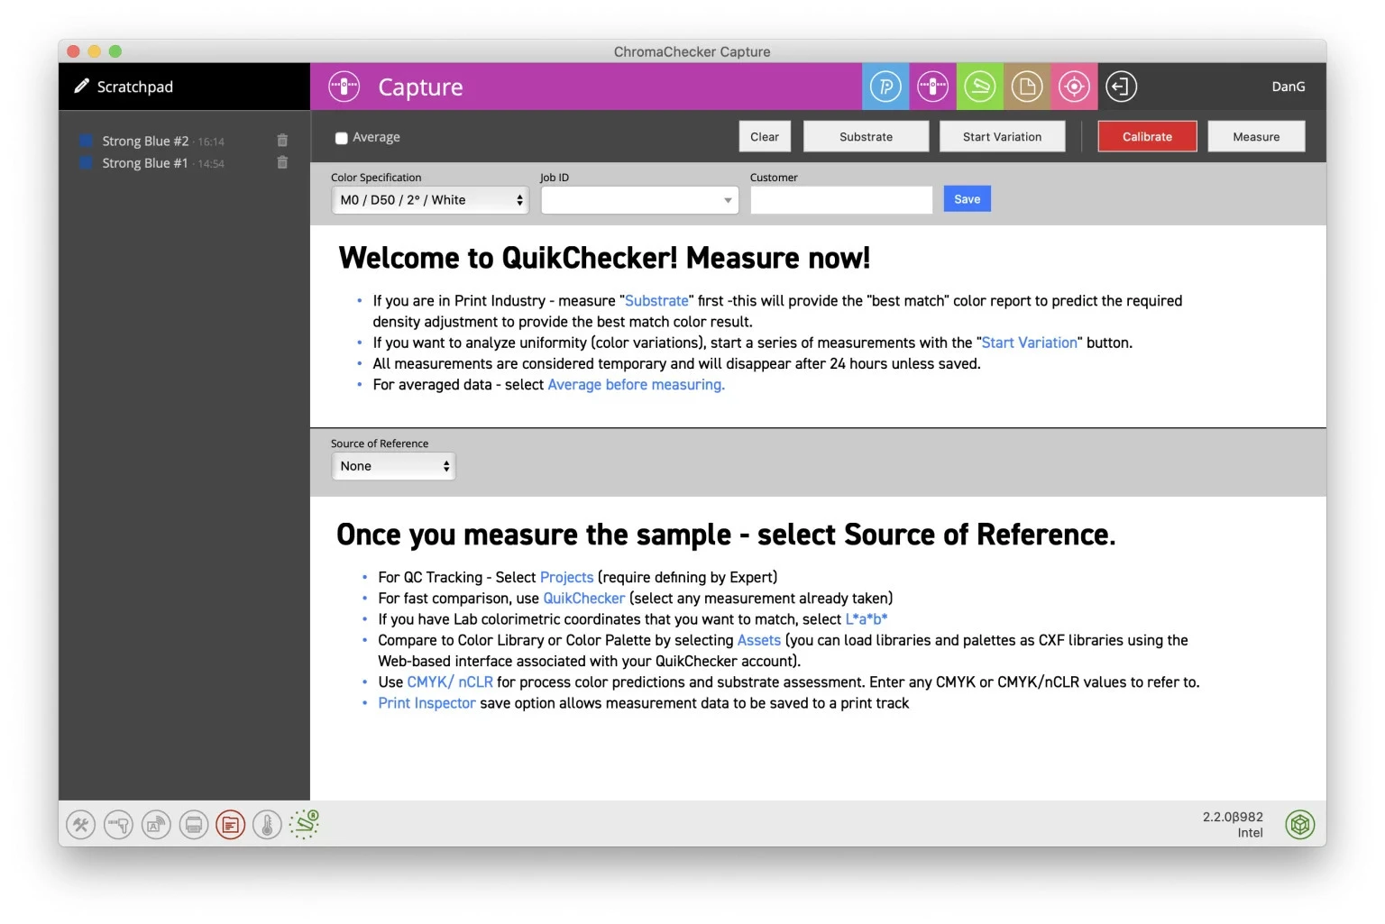Click the Capture logo icon beside the title
This screenshot has width=1385, height=924.
click(344, 87)
